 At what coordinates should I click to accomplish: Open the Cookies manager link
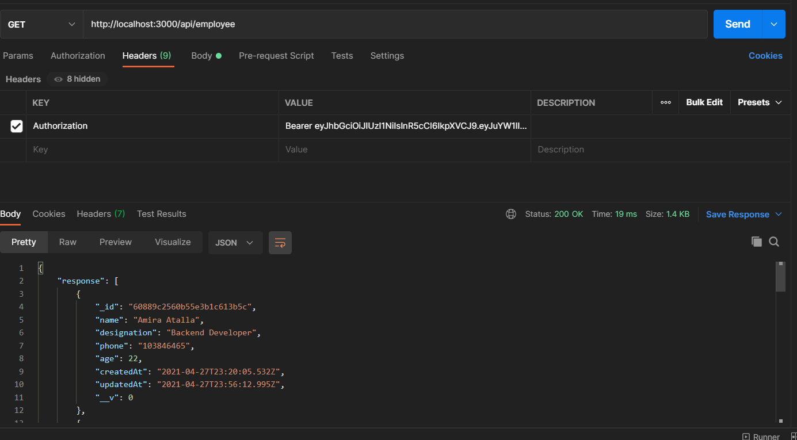pyautogui.click(x=765, y=55)
